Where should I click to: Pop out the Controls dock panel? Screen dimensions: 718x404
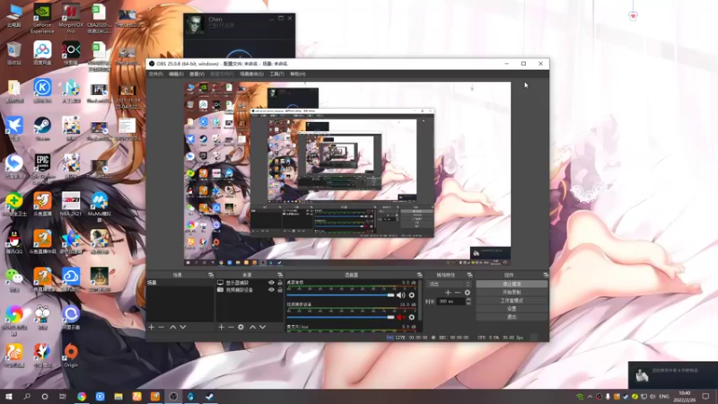click(x=546, y=275)
